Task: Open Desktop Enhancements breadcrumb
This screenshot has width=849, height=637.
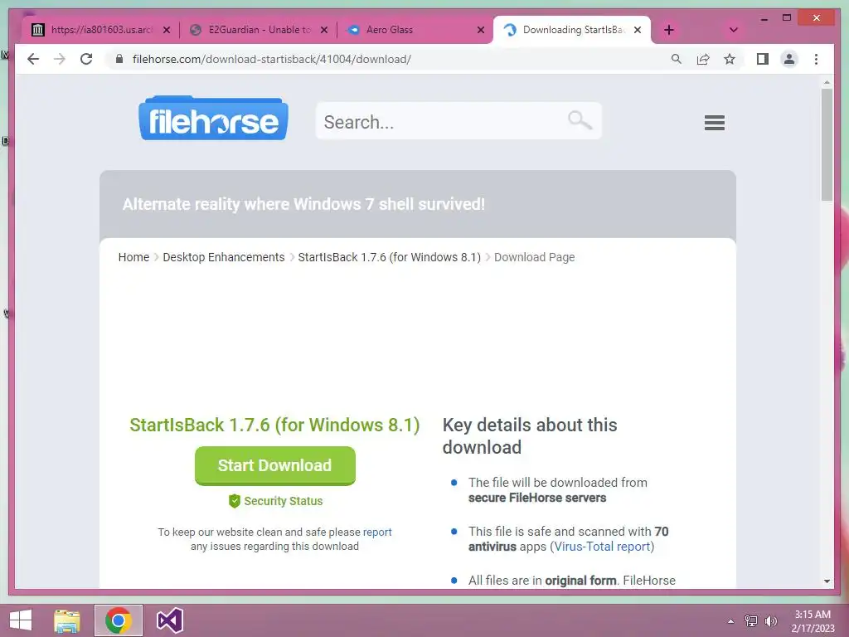Action: (x=224, y=257)
